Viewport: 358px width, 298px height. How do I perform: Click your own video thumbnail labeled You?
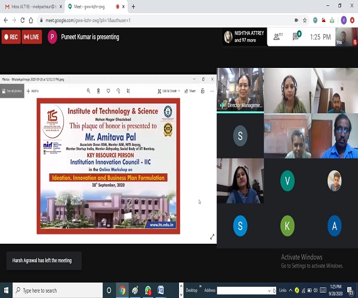(x=346, y=37)
